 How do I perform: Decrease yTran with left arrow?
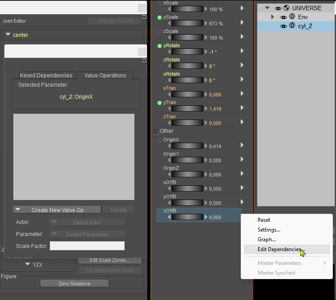click(169, 108)
